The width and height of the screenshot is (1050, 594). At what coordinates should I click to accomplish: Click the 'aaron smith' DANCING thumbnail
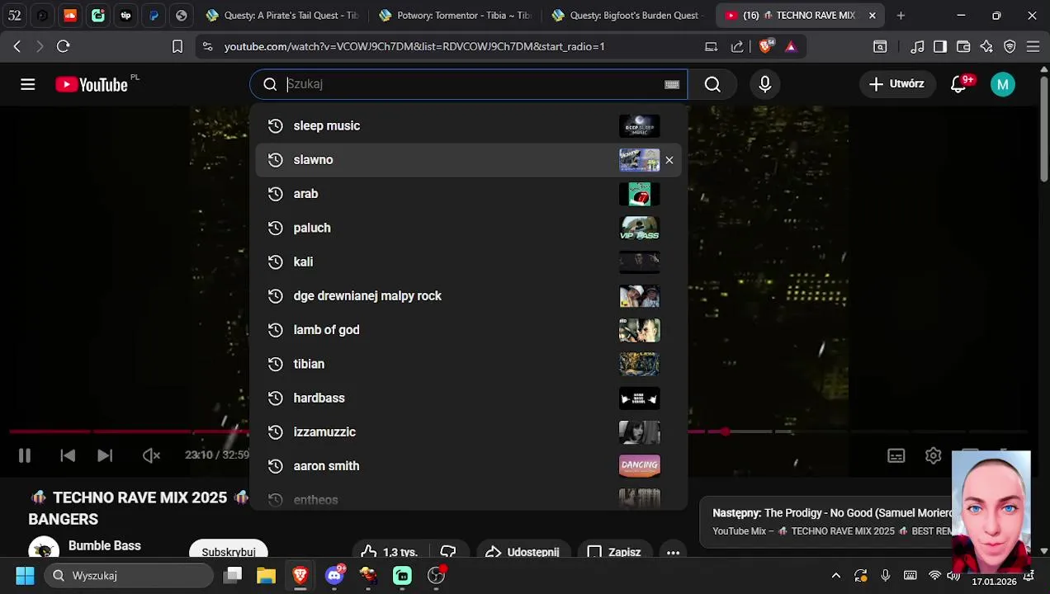click(x=640, y=466)
